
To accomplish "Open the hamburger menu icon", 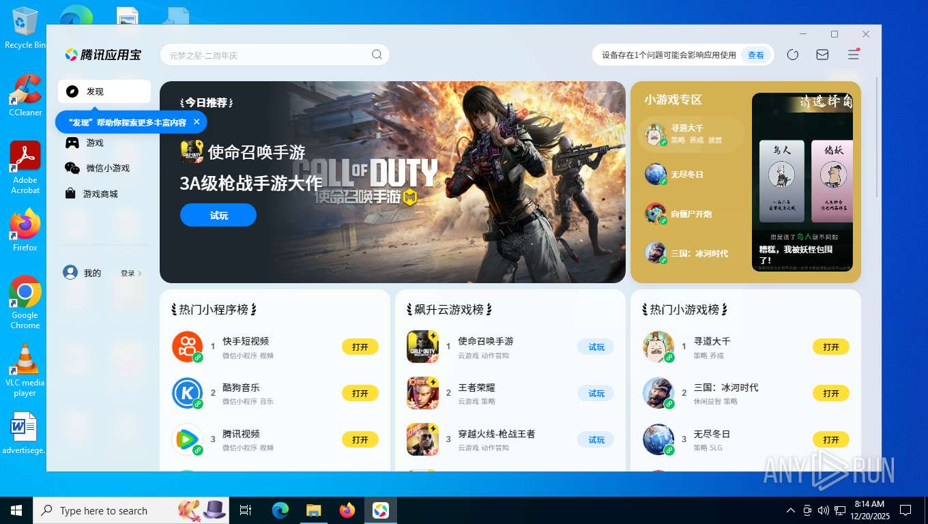I will 854,55.
